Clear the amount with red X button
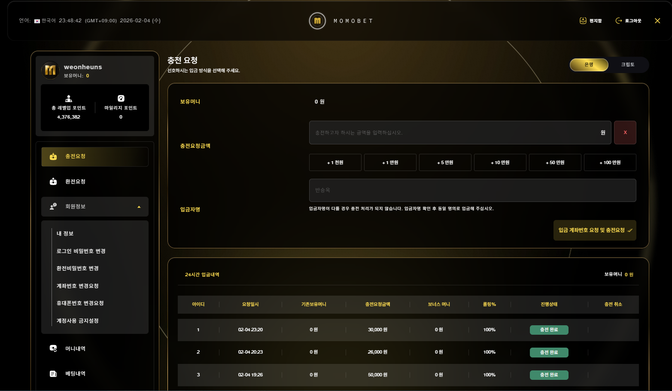Image resolution: width=672 pixels, height=391 pixels. tap(625, 132)
